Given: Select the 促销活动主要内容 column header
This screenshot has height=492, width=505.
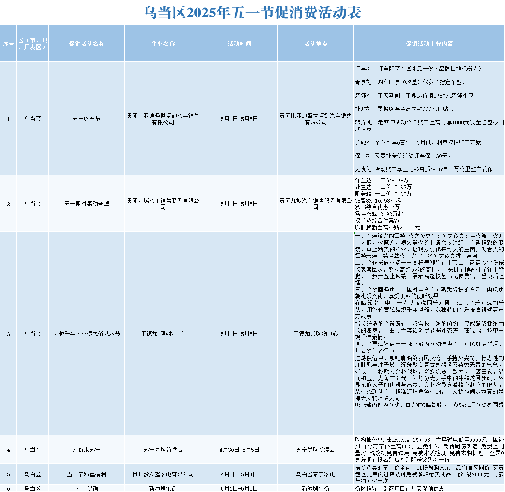Looking at the screenshot, I should 429,44.
